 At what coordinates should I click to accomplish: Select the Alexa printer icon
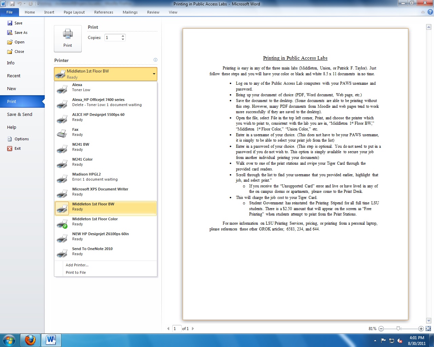(62, 89)
